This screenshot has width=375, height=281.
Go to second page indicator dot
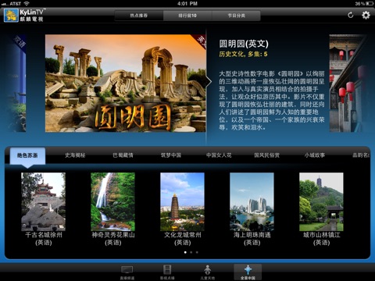(x=191, y=252)
